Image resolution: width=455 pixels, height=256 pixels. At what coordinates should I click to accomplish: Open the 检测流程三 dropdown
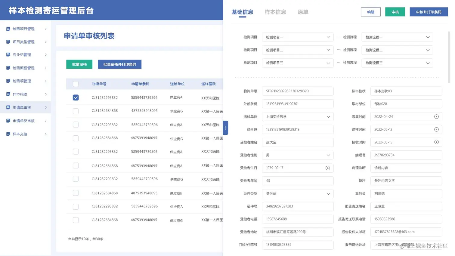(x=397, y=63)
